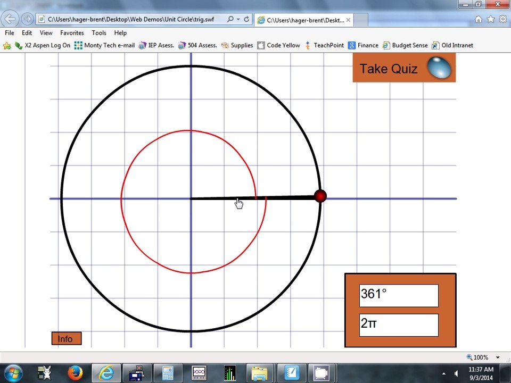Screen dimensions: 511x383
Task: Click the black radius line in the circle
Action: (252, 198)
